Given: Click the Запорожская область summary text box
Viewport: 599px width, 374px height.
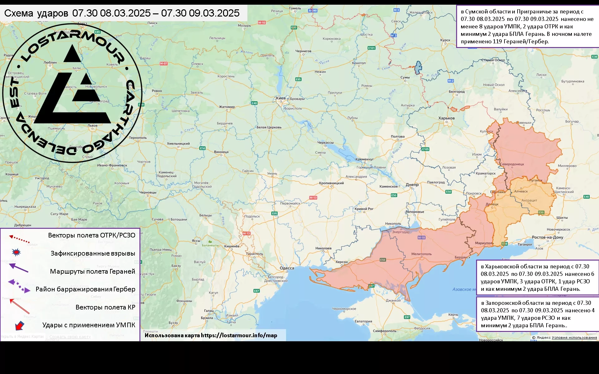Looking at the screenshot, I should (538, 314).
